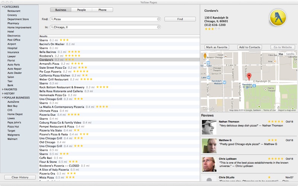Click Chicago Theatre marker on map
Viewport: 298px width, 186px height.
coord(211,70)
